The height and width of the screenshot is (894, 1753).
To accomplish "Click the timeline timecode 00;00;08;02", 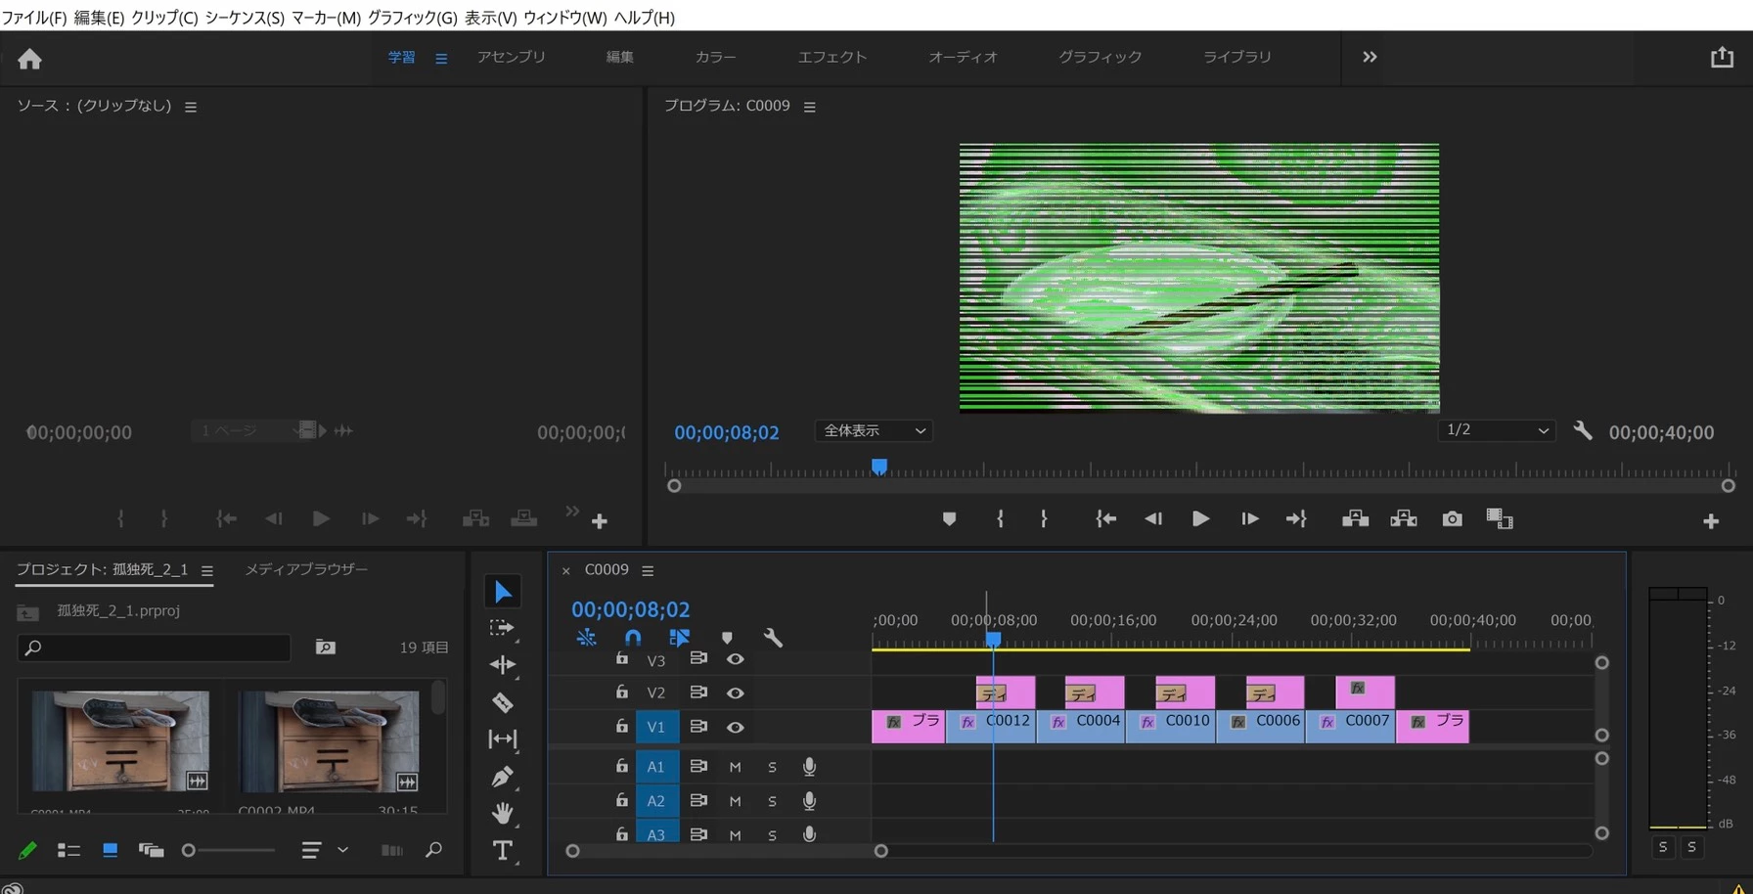I will click(631, 609).
